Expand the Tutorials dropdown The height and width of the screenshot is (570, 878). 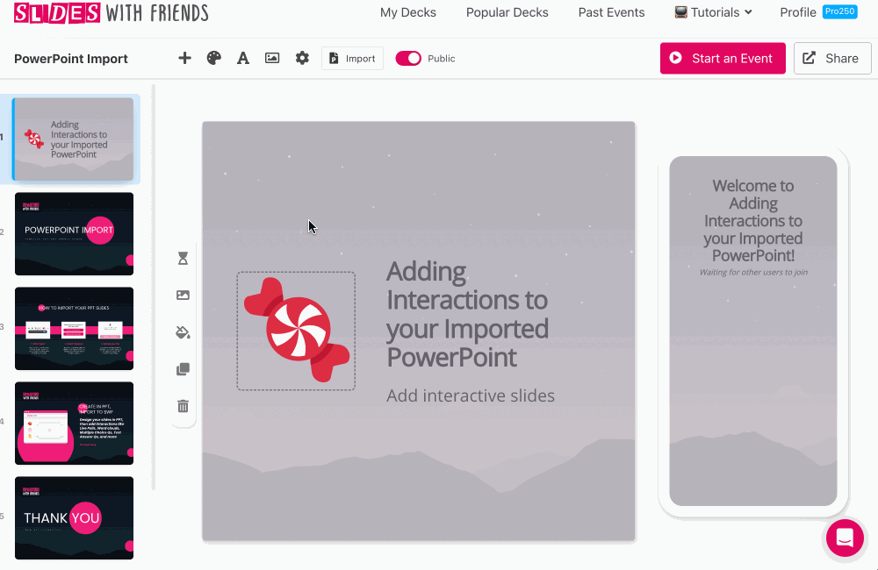(713, 12)
